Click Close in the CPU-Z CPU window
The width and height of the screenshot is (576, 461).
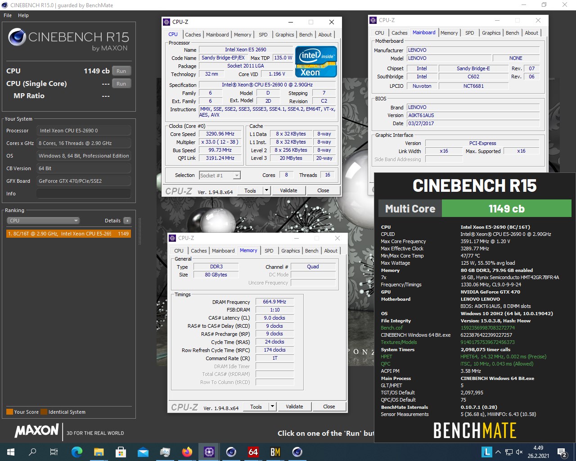coord(323,190)
